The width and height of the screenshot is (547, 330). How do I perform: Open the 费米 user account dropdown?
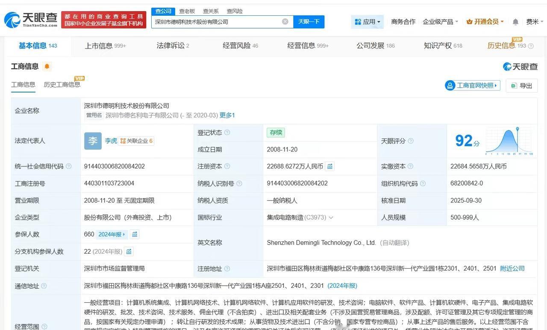(x=535, y=22)
